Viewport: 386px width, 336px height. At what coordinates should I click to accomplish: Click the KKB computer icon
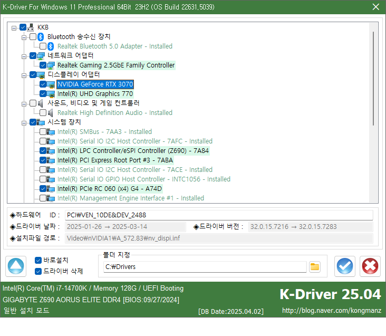pyautogui.click(x=31, y=27)
